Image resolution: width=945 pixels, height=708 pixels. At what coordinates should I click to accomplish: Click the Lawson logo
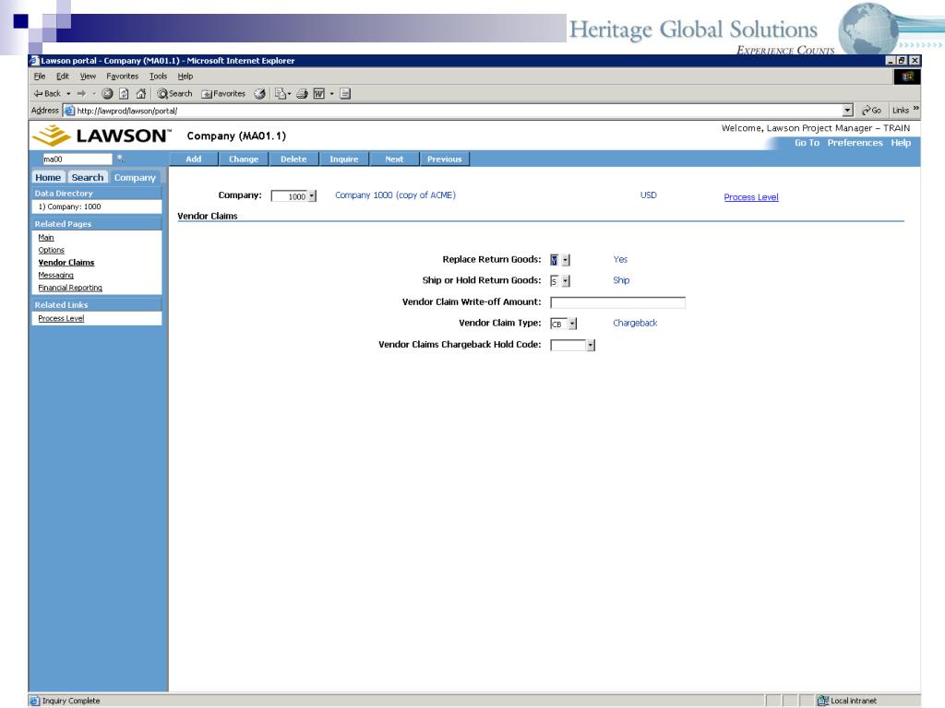pyautogui.click(x=102, y=136)
